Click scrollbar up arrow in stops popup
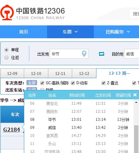 click(136, 102)
